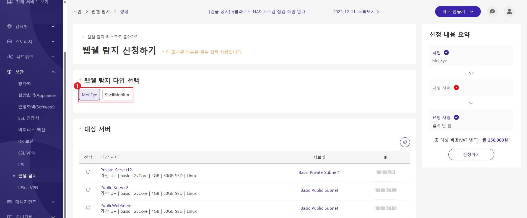
Task: Click the 서브넷 column header
Action: [319, 157]
